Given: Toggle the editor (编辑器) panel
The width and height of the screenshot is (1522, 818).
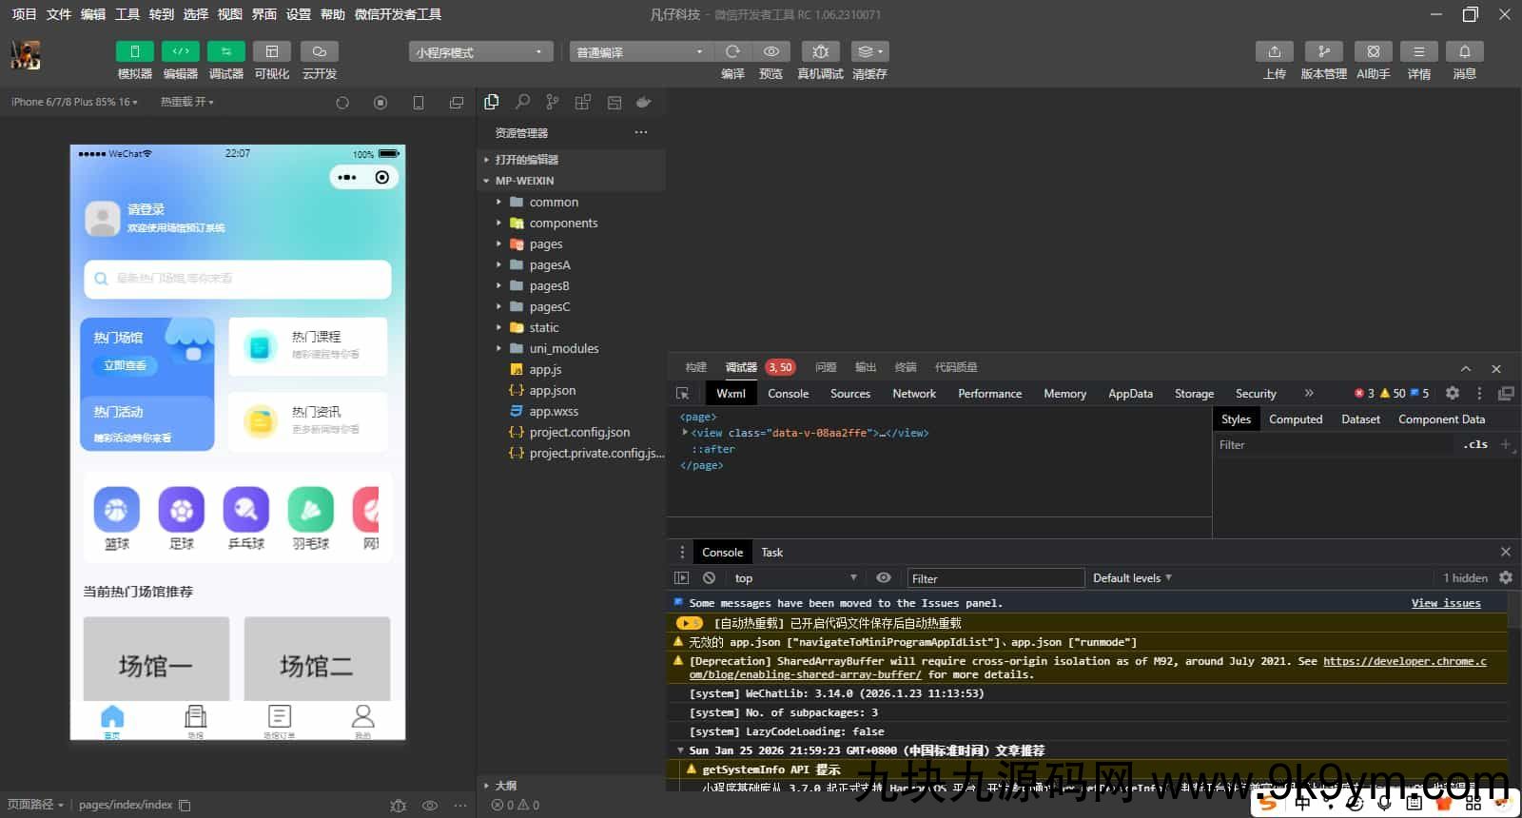Looking at the screenshot, I should click(x=181, y=51).
